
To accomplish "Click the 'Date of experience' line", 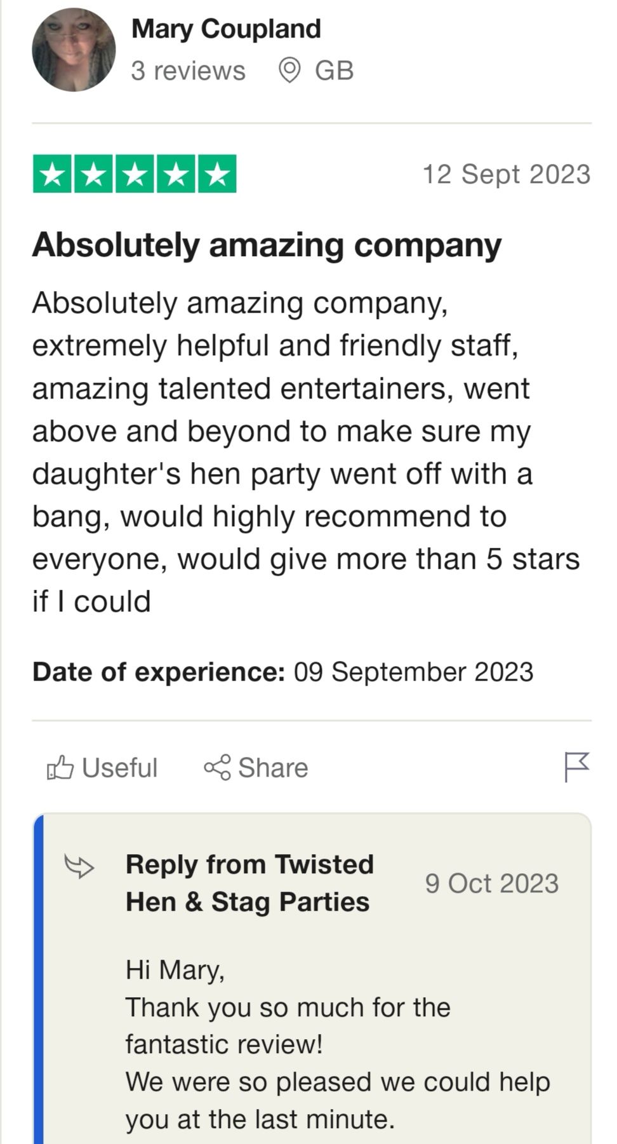I will tap(282, 672).
